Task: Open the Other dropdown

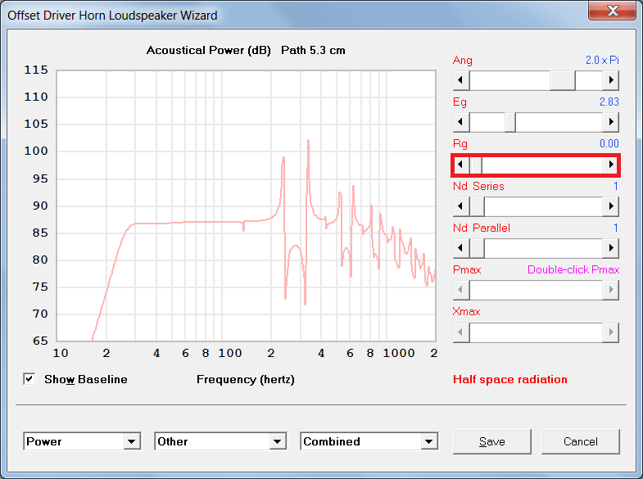Action: tap(220, 441)
